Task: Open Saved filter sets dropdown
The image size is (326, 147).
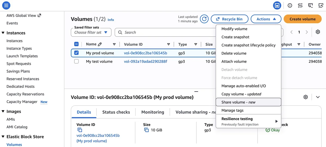Action: (91, 32)
